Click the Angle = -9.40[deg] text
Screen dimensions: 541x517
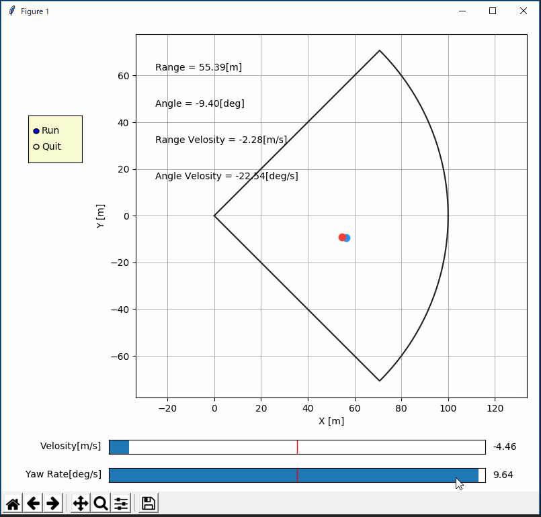click(200, 103)
